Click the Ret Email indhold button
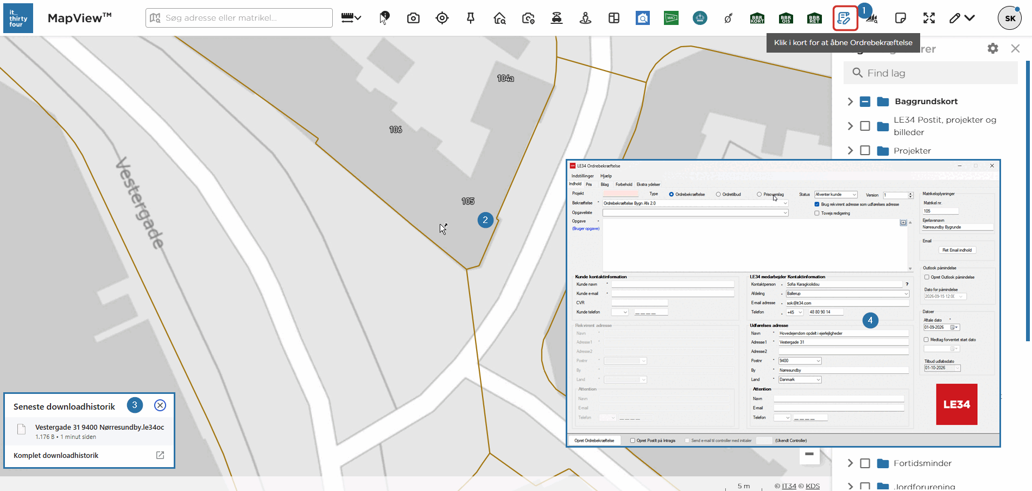 [x=957, y=250]
